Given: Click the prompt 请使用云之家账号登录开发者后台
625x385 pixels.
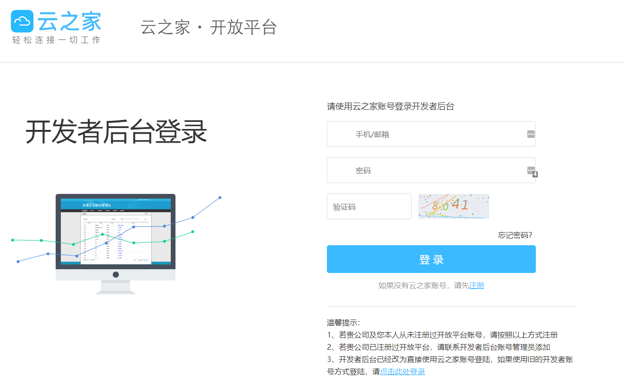Looking at the screenshot, I should [x=391, y=105].
